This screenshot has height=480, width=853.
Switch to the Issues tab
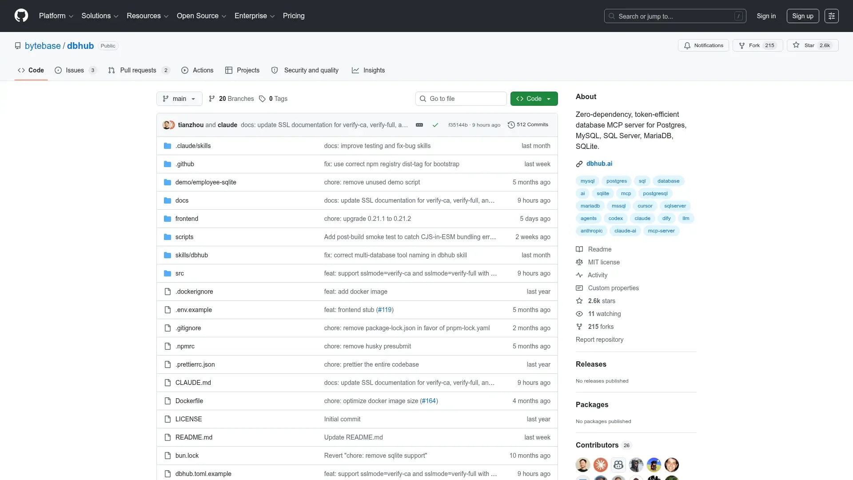click(x=75, y=70)
